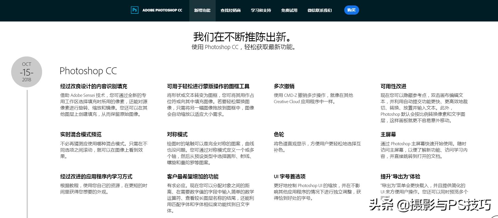
Task: Click the 可用于轻松进行蒙版操作的图框工具 heading
Action: click(x=208, y=86)
